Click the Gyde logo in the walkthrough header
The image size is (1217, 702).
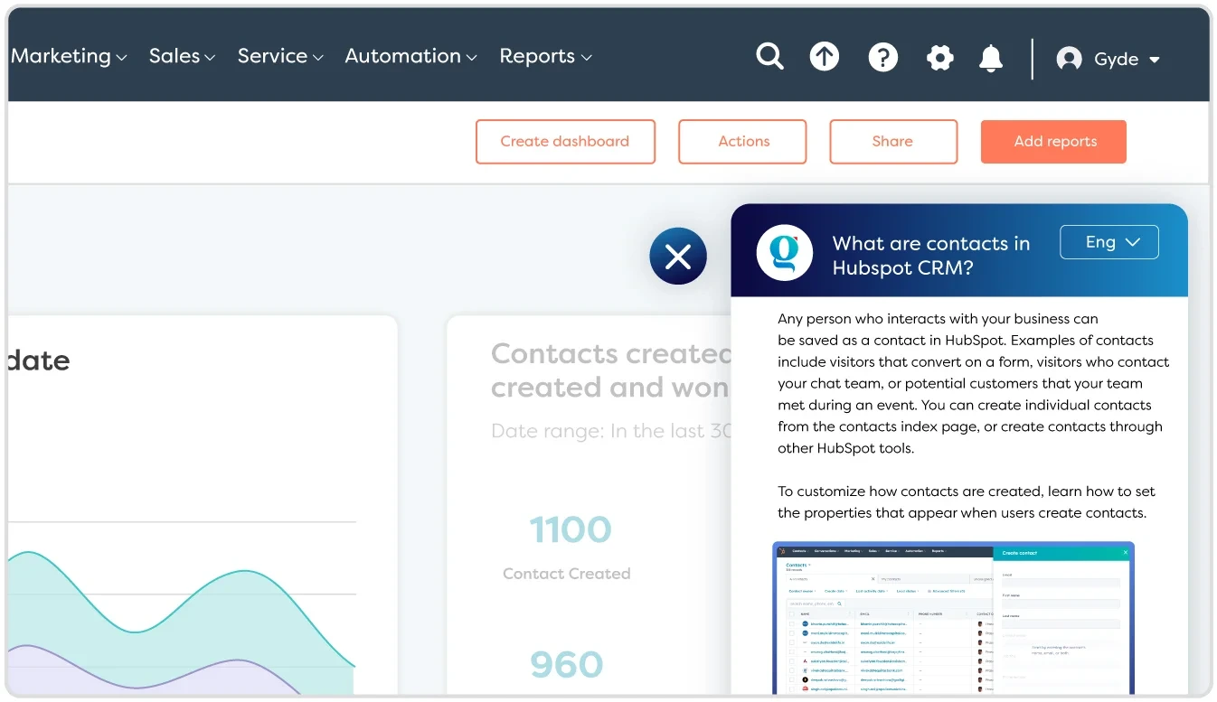(784, 253)
